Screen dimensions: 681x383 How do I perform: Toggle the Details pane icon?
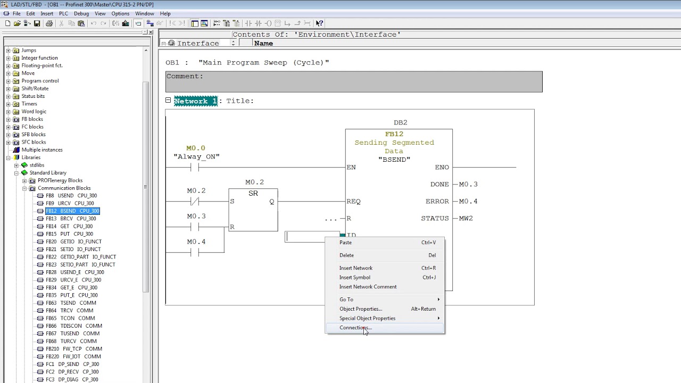pos(204,23)
